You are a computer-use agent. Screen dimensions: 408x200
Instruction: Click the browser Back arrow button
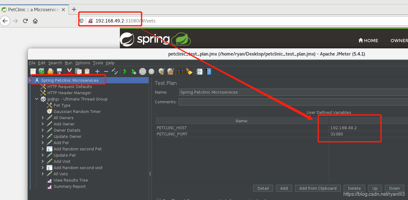(x=5, y=21)
